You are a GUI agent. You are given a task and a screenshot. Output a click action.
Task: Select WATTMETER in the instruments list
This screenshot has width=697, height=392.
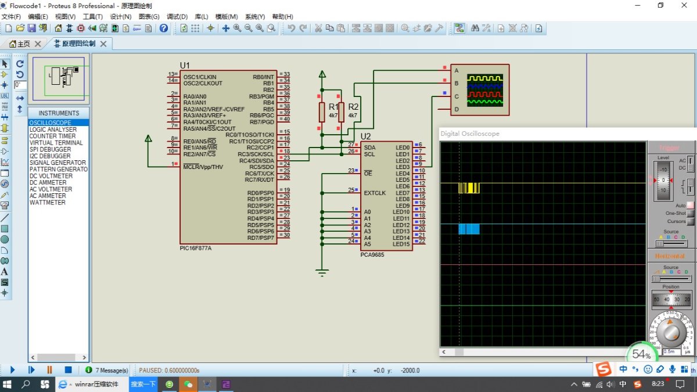tap(58, 203)
